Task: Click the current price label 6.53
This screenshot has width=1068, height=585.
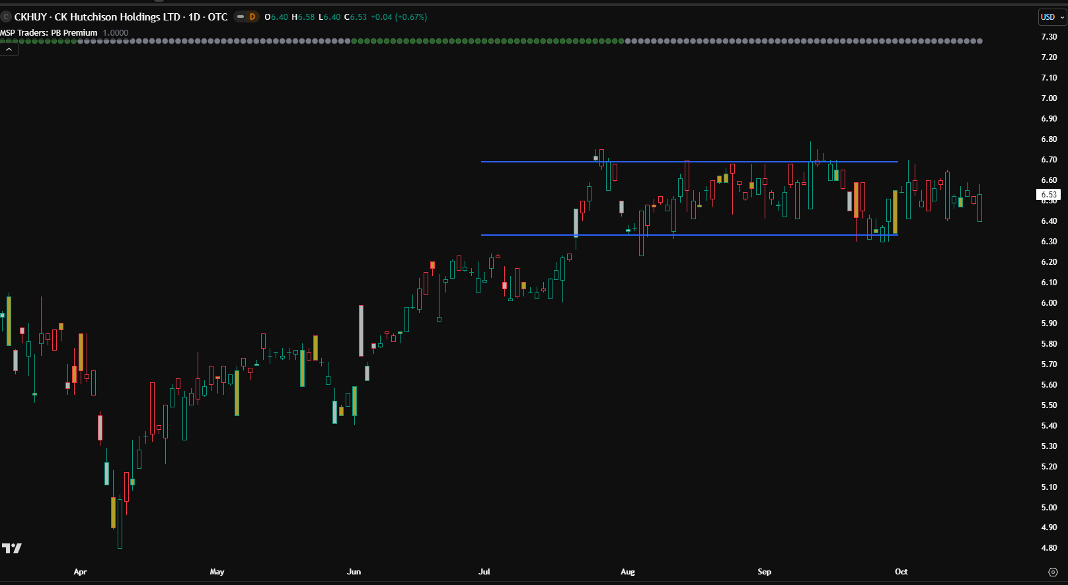Action: 1048,195
